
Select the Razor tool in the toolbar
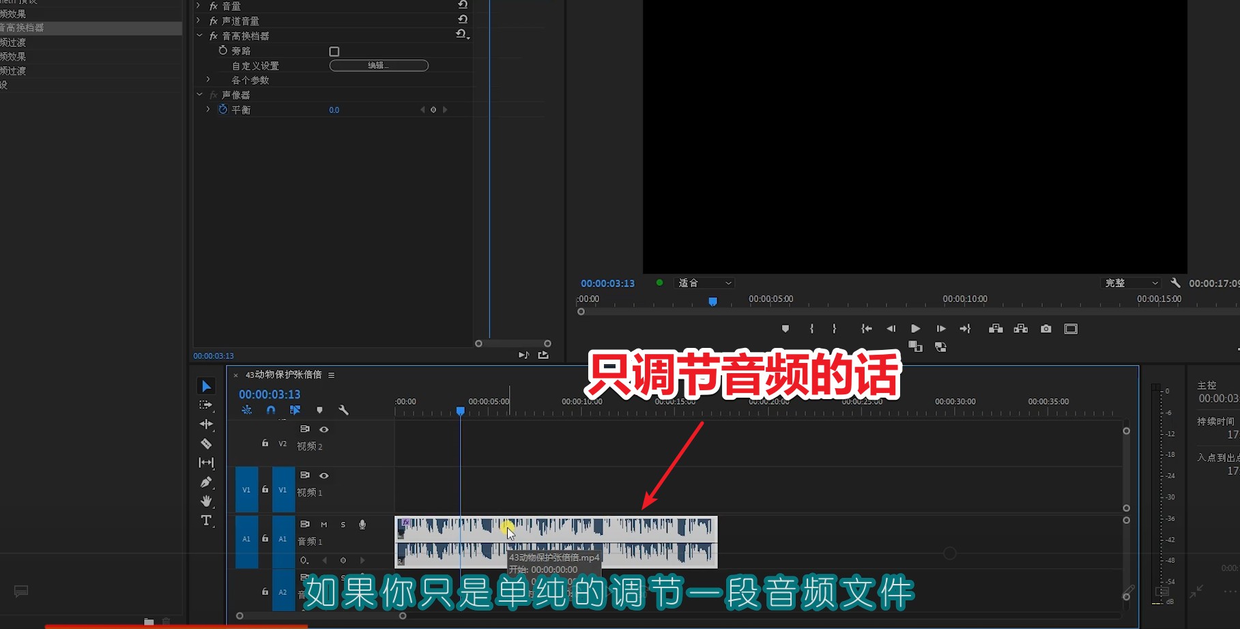coord(206,443)
